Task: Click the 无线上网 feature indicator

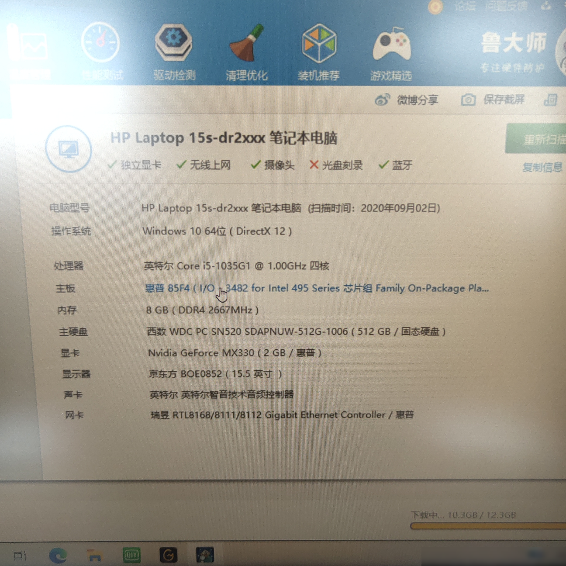Action: [x=204, y=165]
